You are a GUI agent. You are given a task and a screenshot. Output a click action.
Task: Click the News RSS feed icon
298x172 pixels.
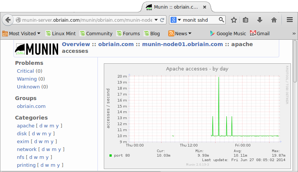(x=171, y=33)
